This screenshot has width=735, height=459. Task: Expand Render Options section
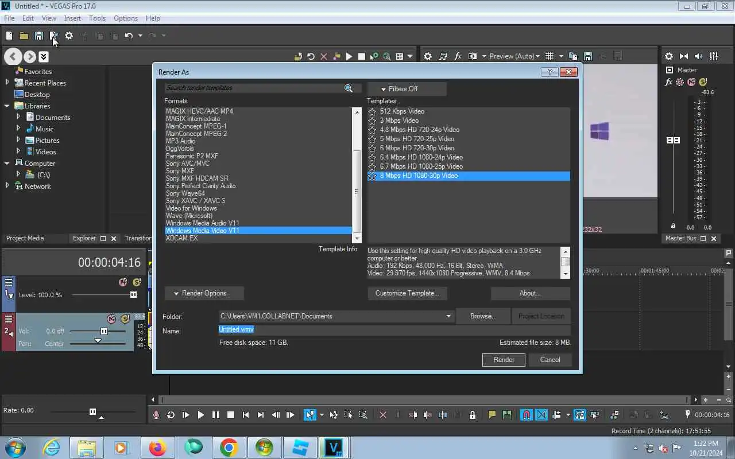204,293
